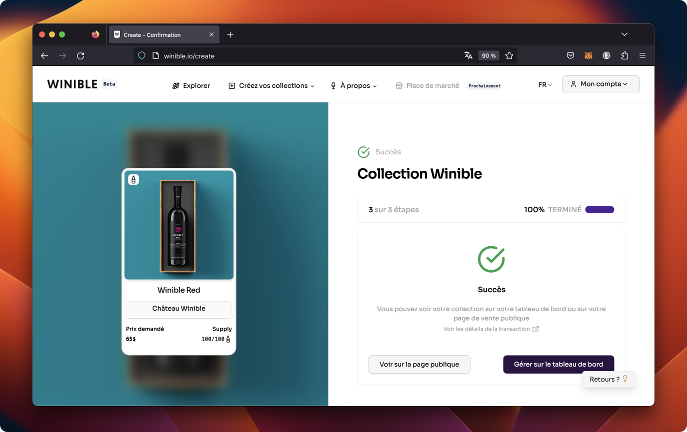Open a new tab with plus icon

(230, 35)
